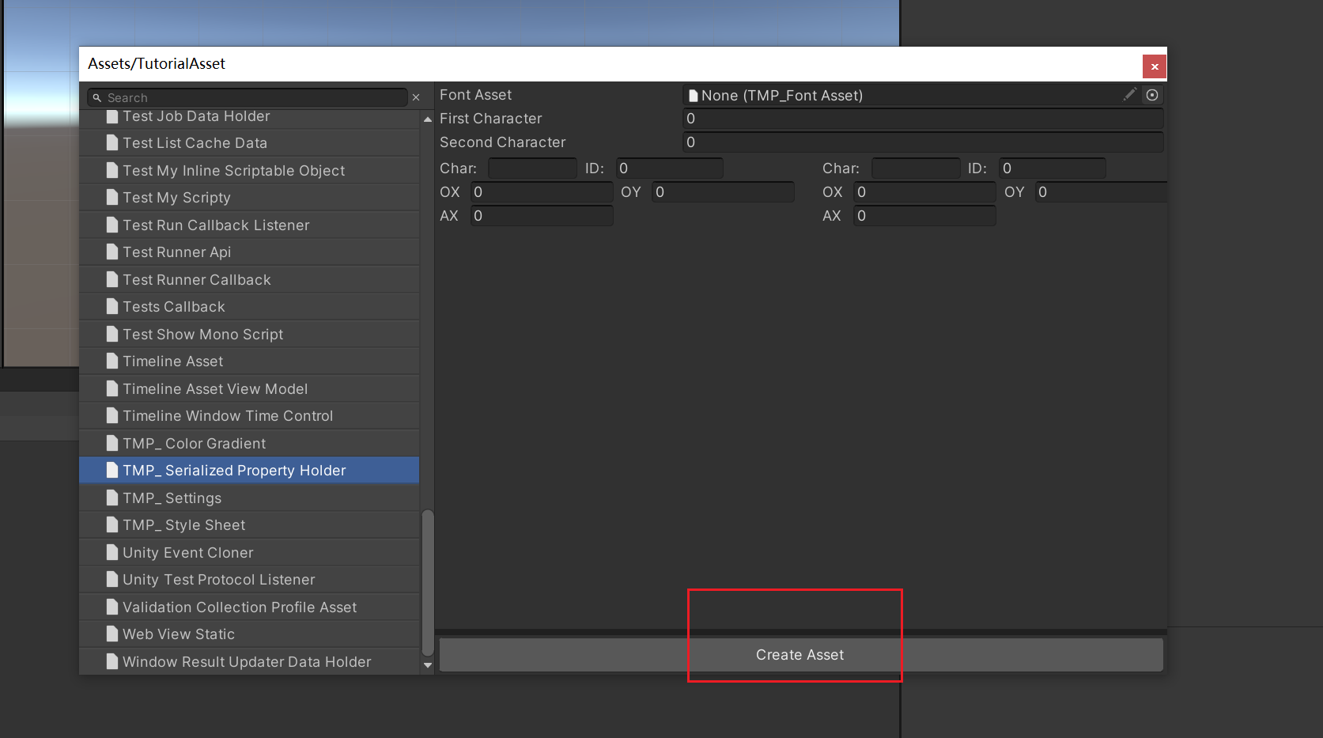Click the object picker circle icon for Font Asset
The height and width of the screenshot is (738, 1323).
(1152, 95)
